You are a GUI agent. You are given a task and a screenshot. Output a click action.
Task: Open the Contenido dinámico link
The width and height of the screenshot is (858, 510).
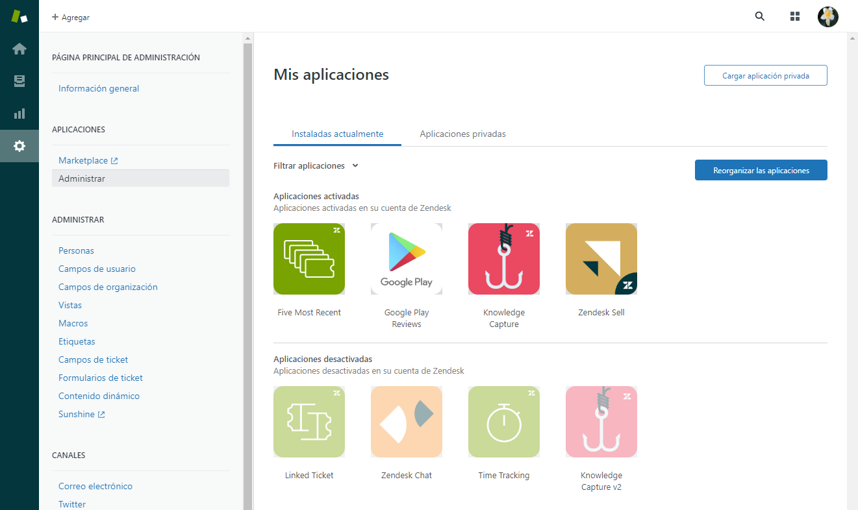99,396
